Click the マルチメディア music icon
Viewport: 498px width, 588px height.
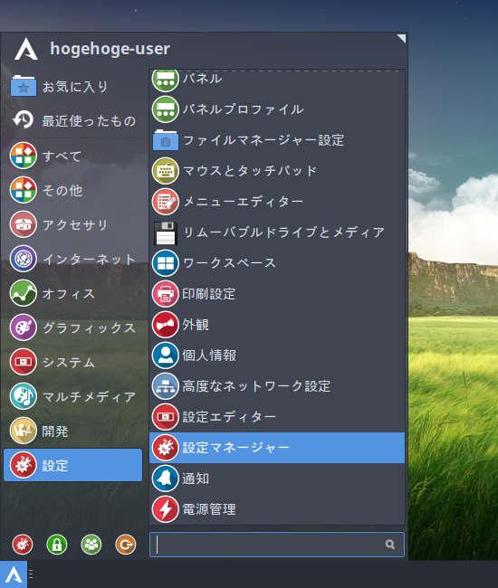pos(24,396)
